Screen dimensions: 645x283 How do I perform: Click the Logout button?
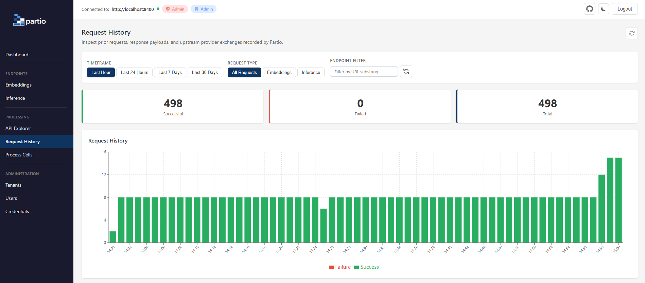625,9
